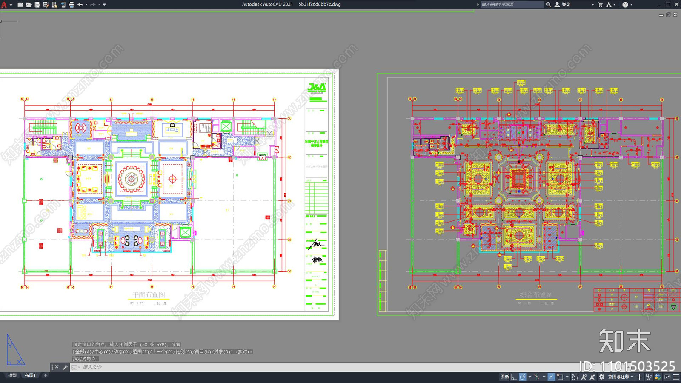
Task: Open the workspace switching gear icon
Action: 601,377
